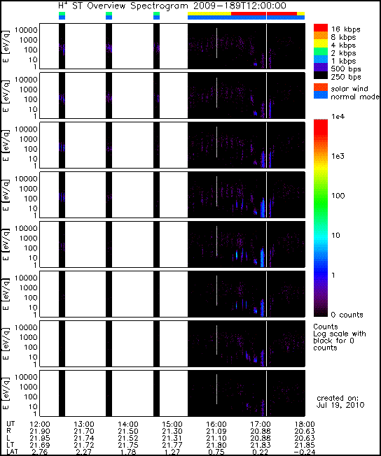
Task: Click the '1e4' color bar label
Action: point(338,117)
